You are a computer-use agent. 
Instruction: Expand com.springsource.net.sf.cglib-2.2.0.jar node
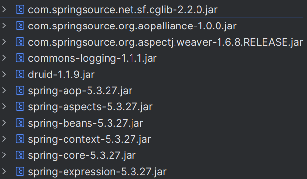(4, 9)
